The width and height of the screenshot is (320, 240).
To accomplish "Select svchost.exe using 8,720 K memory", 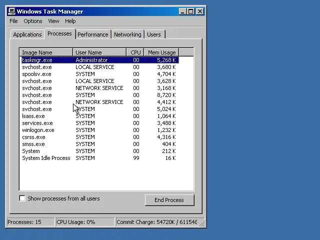I will click(100, 95).
